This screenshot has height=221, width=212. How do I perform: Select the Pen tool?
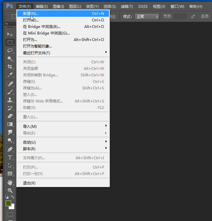click(10, 149)
